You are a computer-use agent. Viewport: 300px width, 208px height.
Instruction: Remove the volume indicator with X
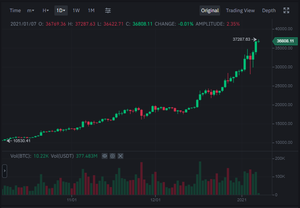tap(121, 156)
